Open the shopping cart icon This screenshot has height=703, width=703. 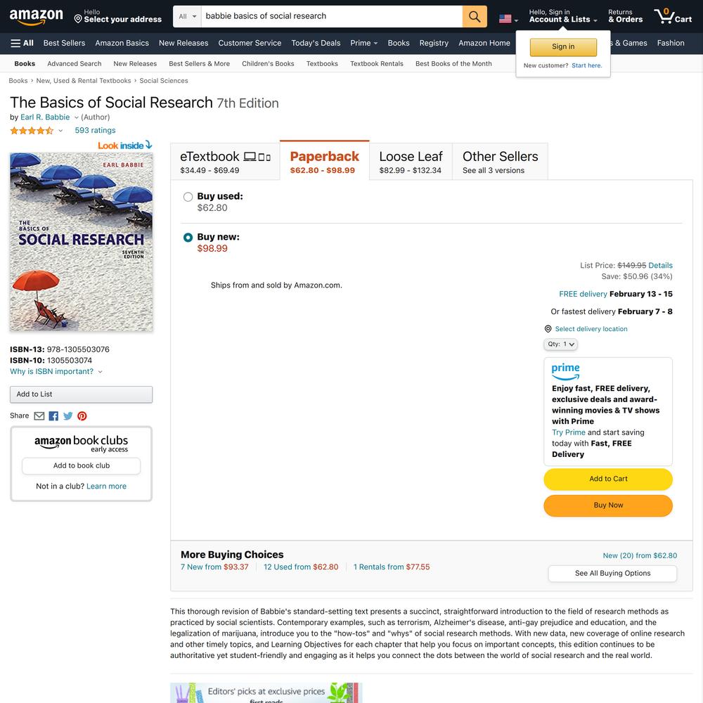pyautogui.click(x=673, y=16)
